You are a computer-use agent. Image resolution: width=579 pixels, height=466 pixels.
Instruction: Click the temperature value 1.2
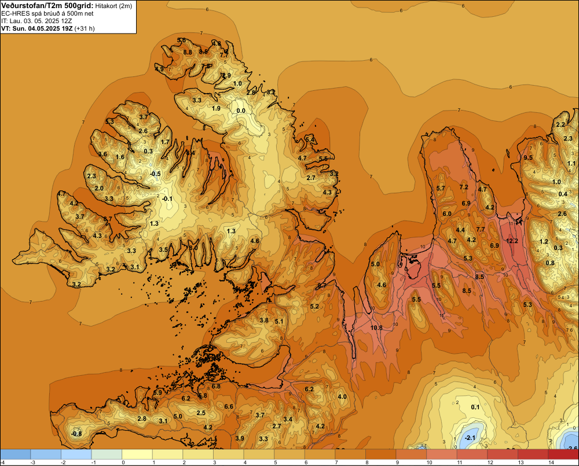click(x=544, y=242)
